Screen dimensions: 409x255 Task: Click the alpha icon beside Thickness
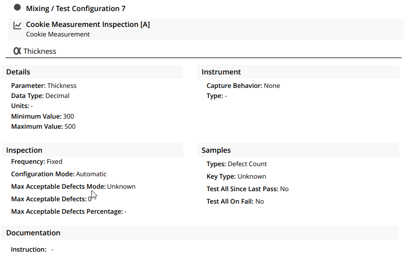pos(17,51)
